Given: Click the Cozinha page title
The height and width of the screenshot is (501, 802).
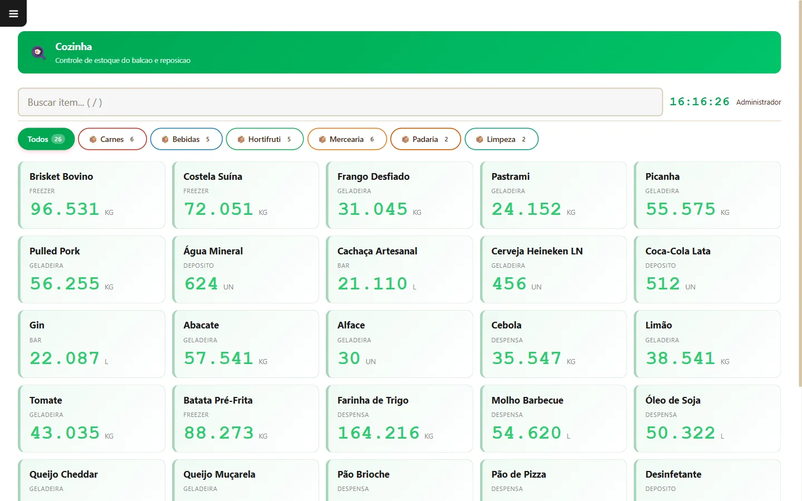Looking at the screenshot, I should click(74, 47).
